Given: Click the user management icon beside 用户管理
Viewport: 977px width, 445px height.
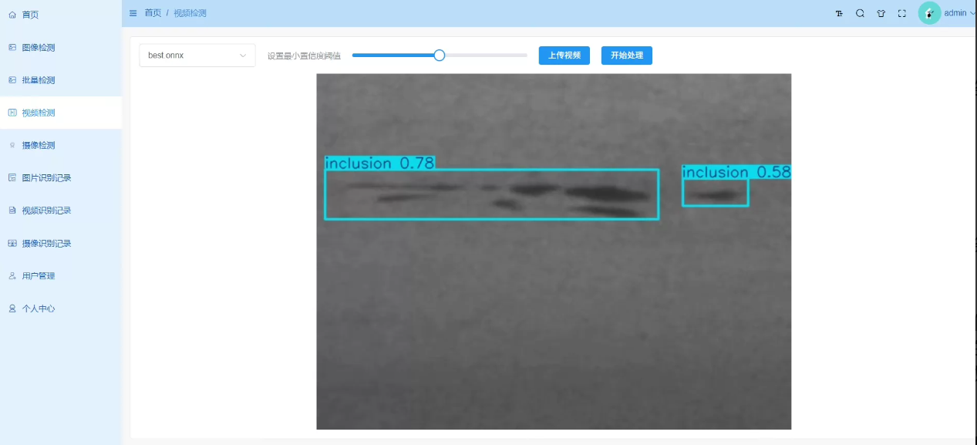Looking at the screenshot, I should click(x=12, y=275).
